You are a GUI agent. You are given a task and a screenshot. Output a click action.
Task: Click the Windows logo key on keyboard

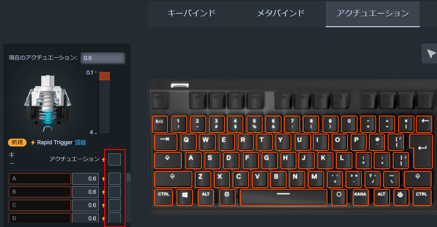tap(185, 197)
